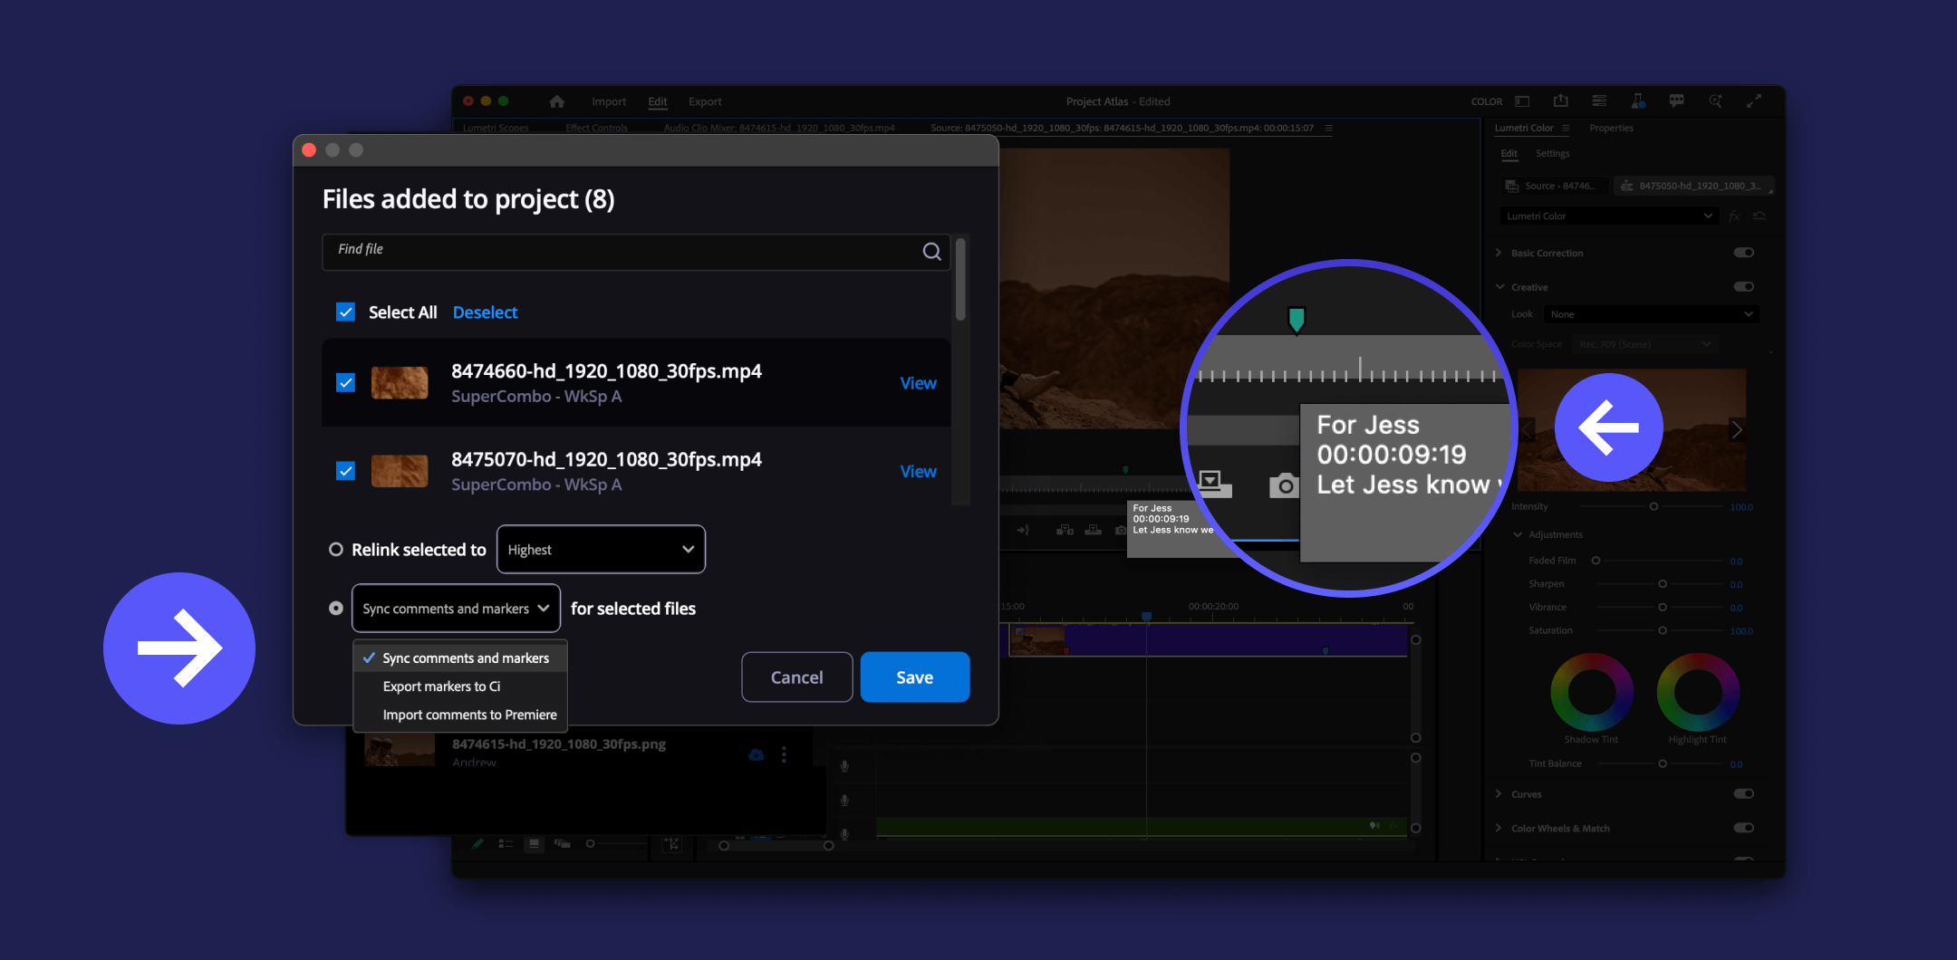Click the search icon in Find file field

click(x=931, y=252)
